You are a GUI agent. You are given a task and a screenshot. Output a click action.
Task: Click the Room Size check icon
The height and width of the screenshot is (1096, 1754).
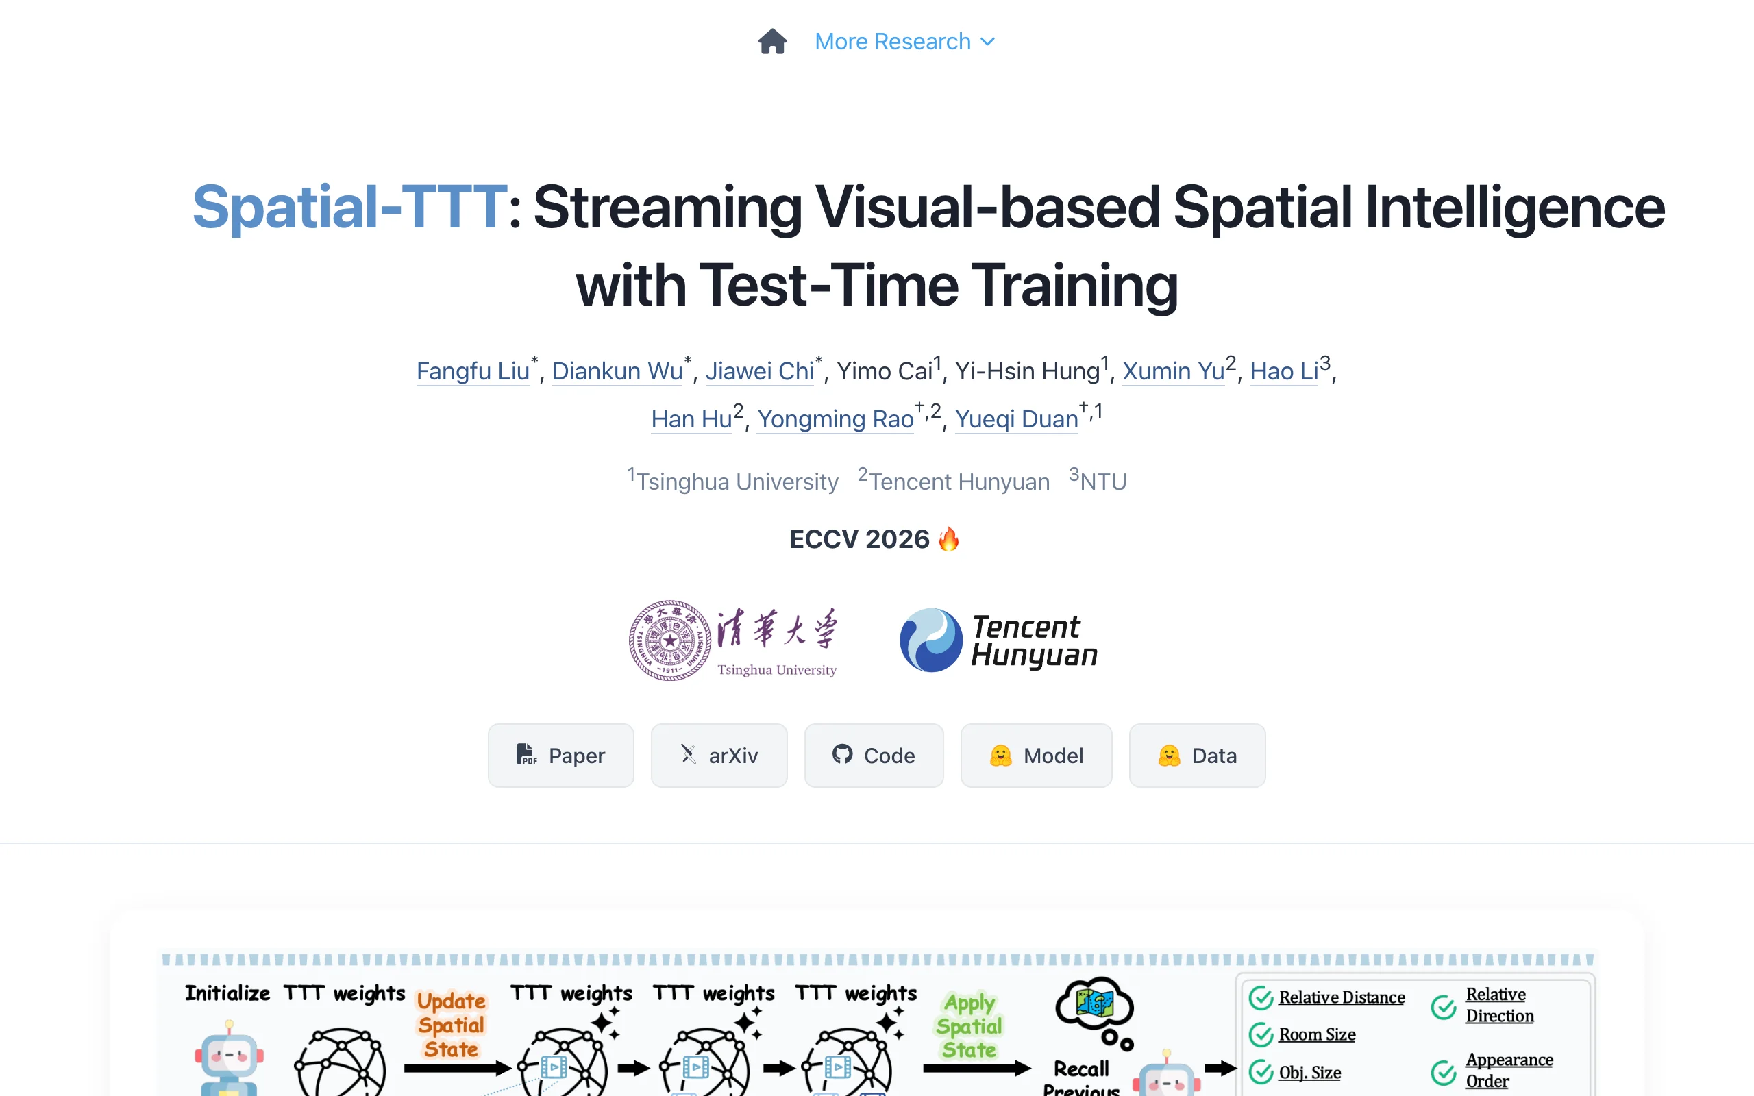tap(1261, 1034)
